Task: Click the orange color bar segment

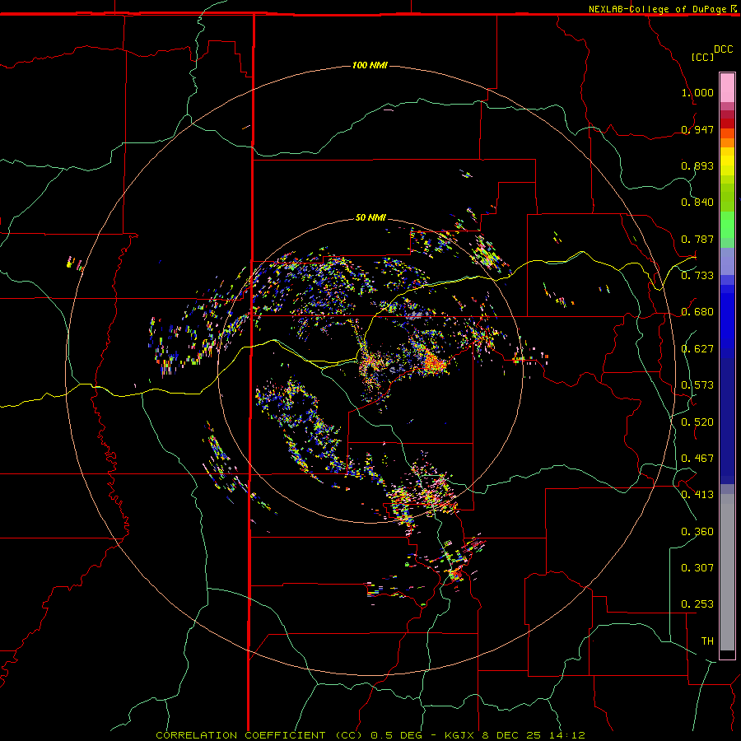Action: tap(727, 142)
